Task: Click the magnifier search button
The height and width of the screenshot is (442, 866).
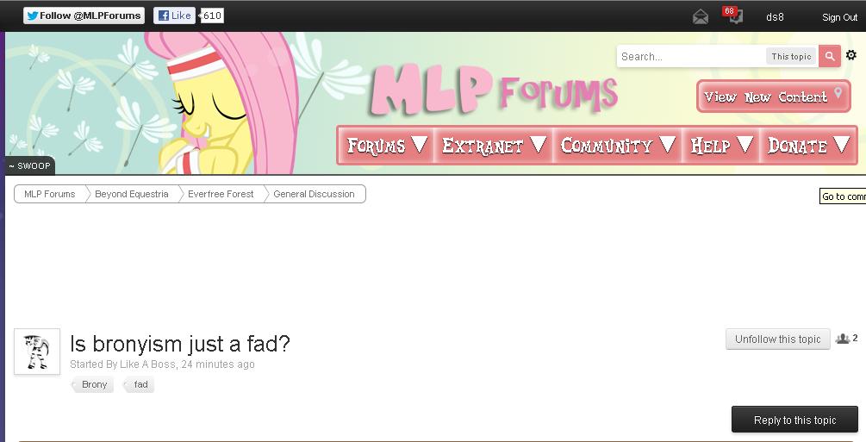Action: [x=830, y=56]
